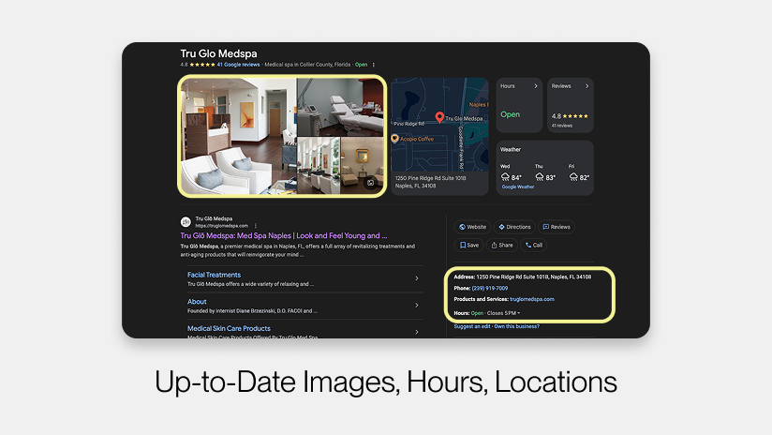The height and width of the screenshot is (435, 772).
Task: Click Wednesday's 84° weather icon
Action: coord(505,177)
